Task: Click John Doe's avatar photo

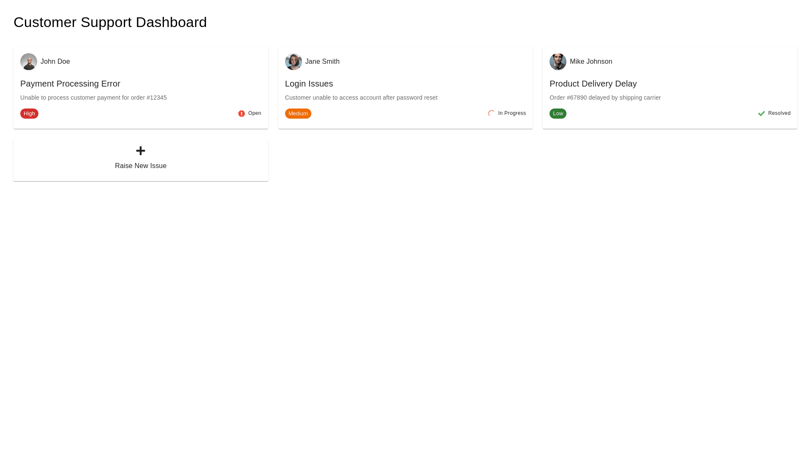Action: pos(29,62)
